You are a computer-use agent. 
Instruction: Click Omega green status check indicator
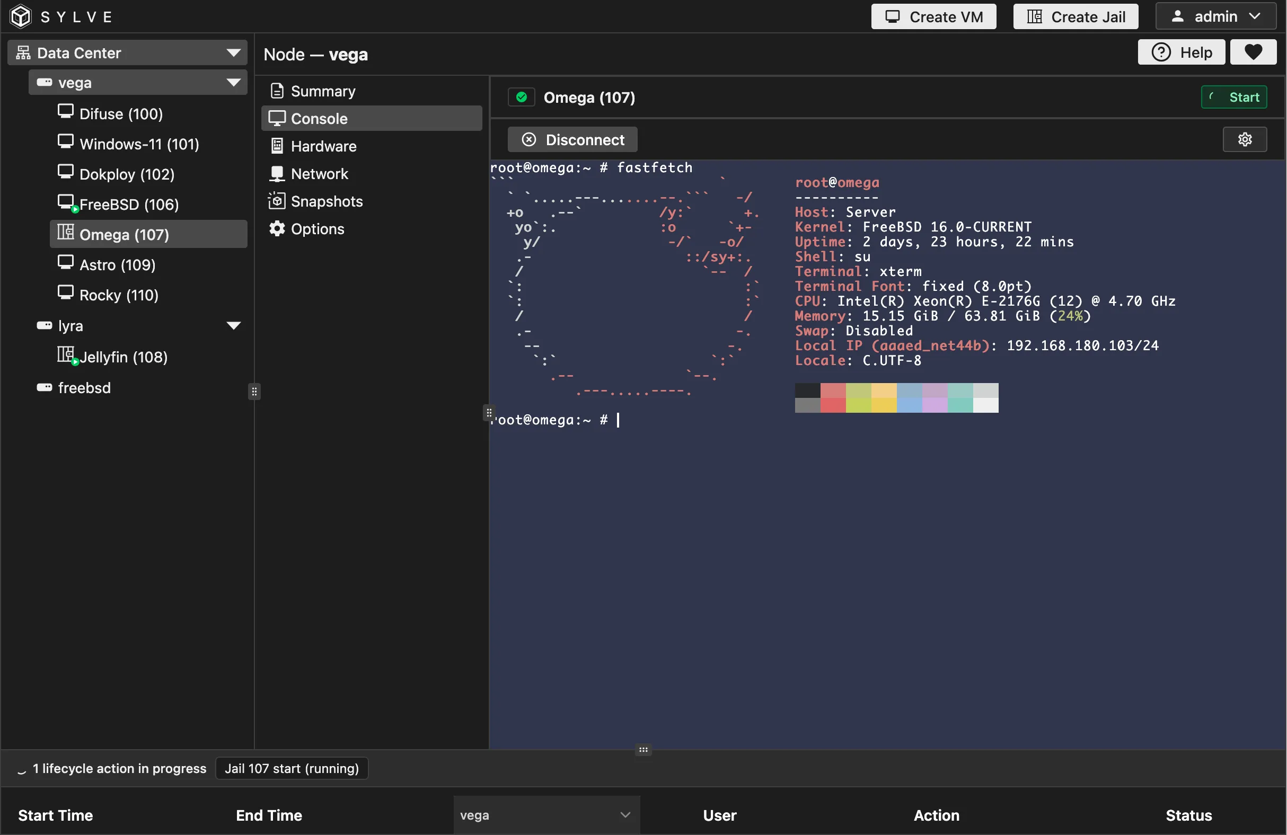tap(521, 97)
